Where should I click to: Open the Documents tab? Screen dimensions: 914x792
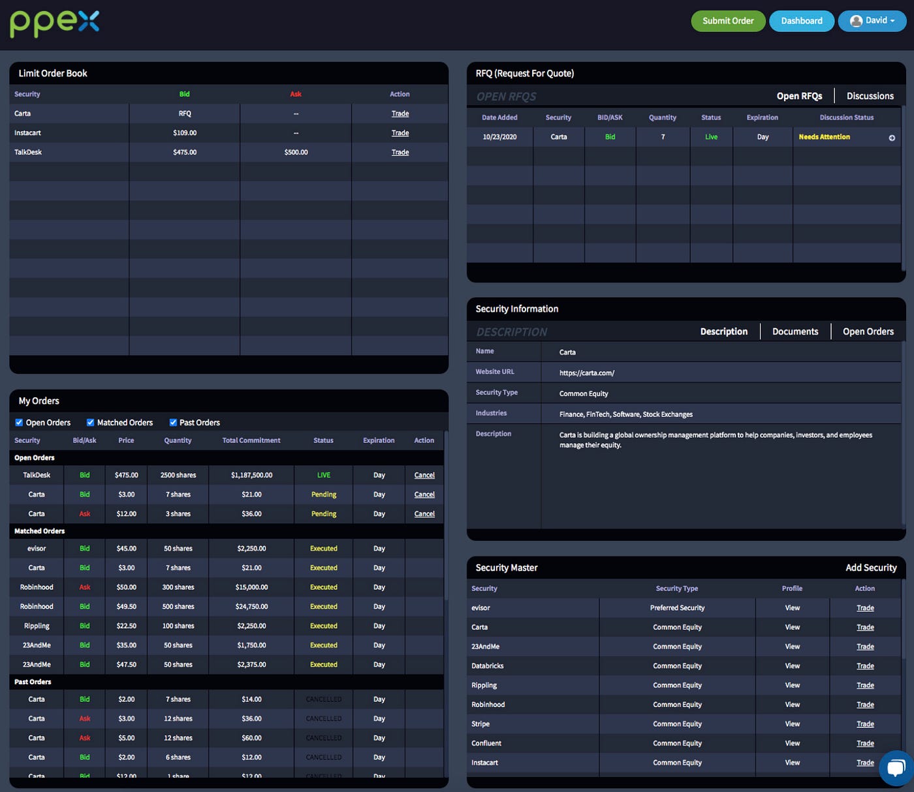point(795,331)
